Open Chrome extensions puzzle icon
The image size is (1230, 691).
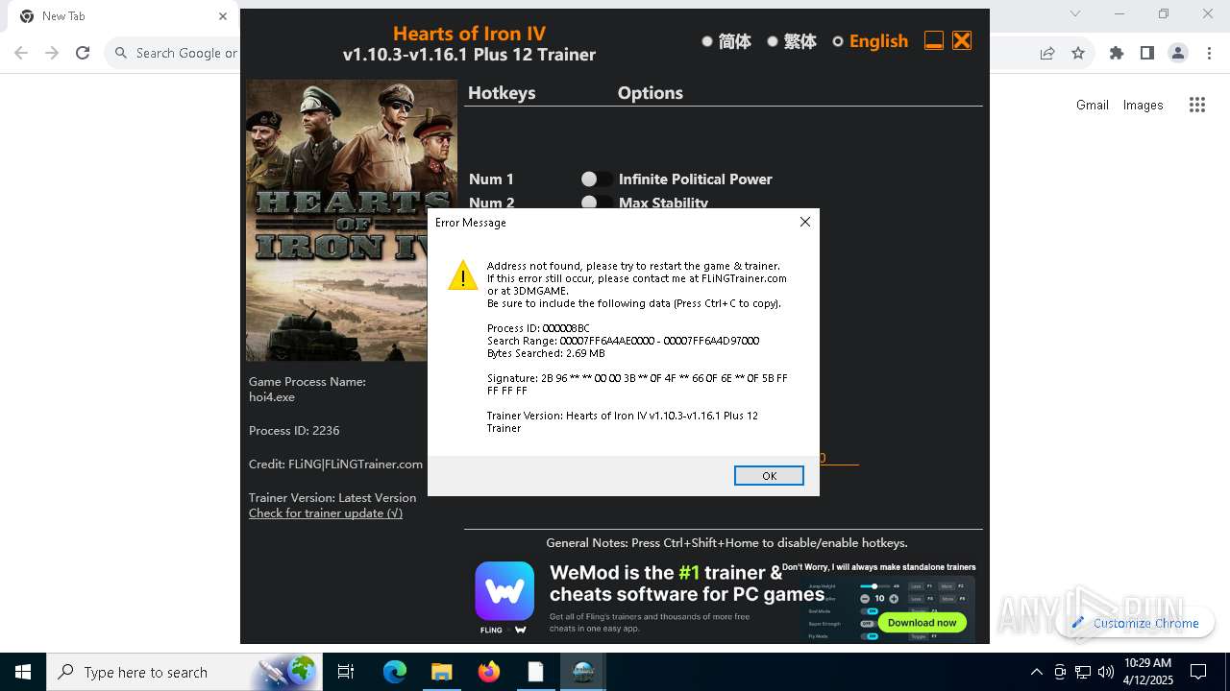[1117, 54]
